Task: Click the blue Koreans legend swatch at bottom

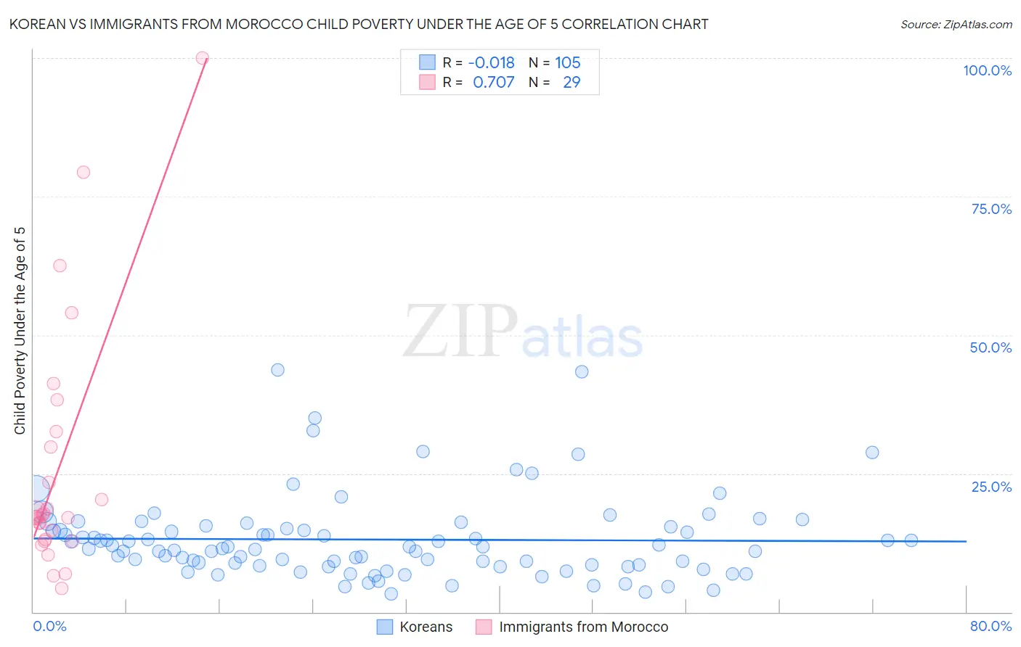Action: point(385,627)
